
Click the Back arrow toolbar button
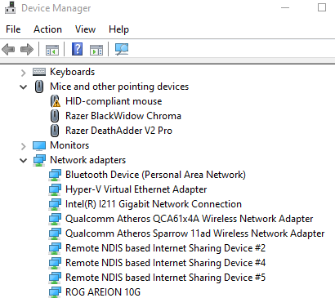(8, 50)
